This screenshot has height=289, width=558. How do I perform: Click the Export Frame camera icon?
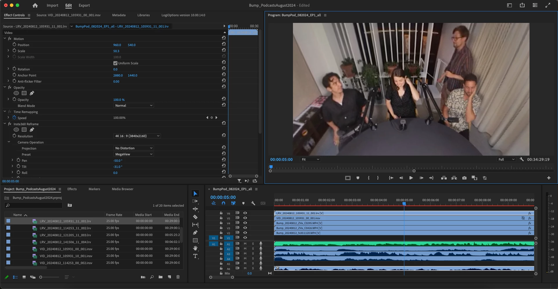464,178
